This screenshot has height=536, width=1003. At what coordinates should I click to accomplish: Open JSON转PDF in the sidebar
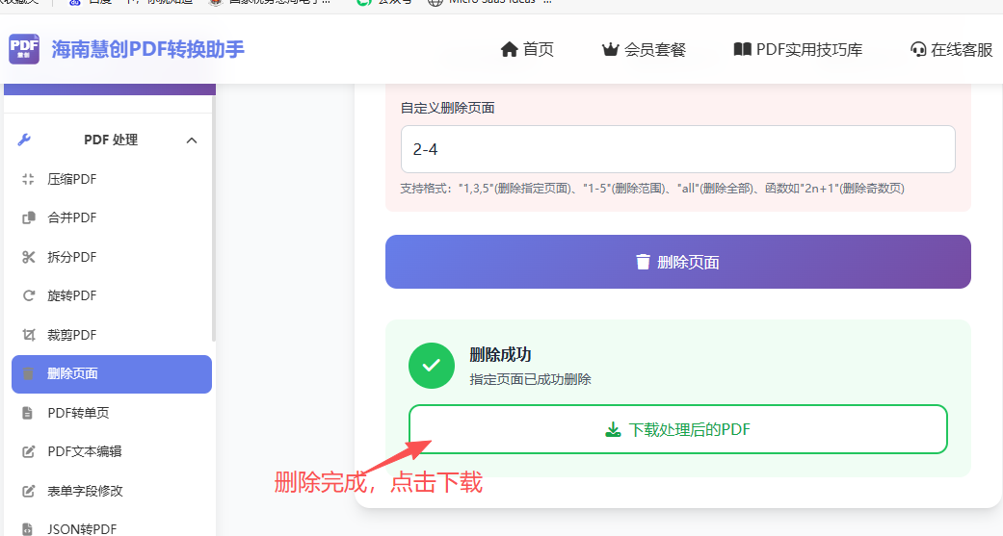click(82, 529)
